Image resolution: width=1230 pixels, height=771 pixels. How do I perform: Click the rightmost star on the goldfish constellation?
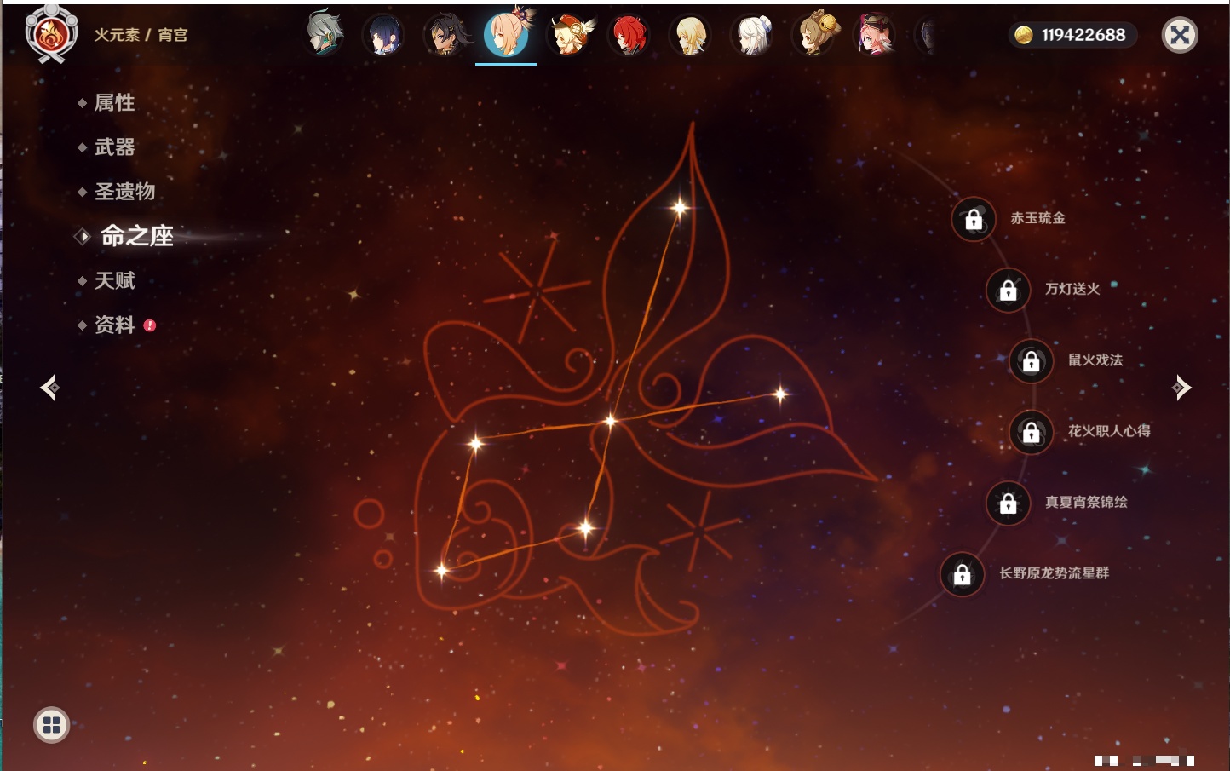(780, 394)
